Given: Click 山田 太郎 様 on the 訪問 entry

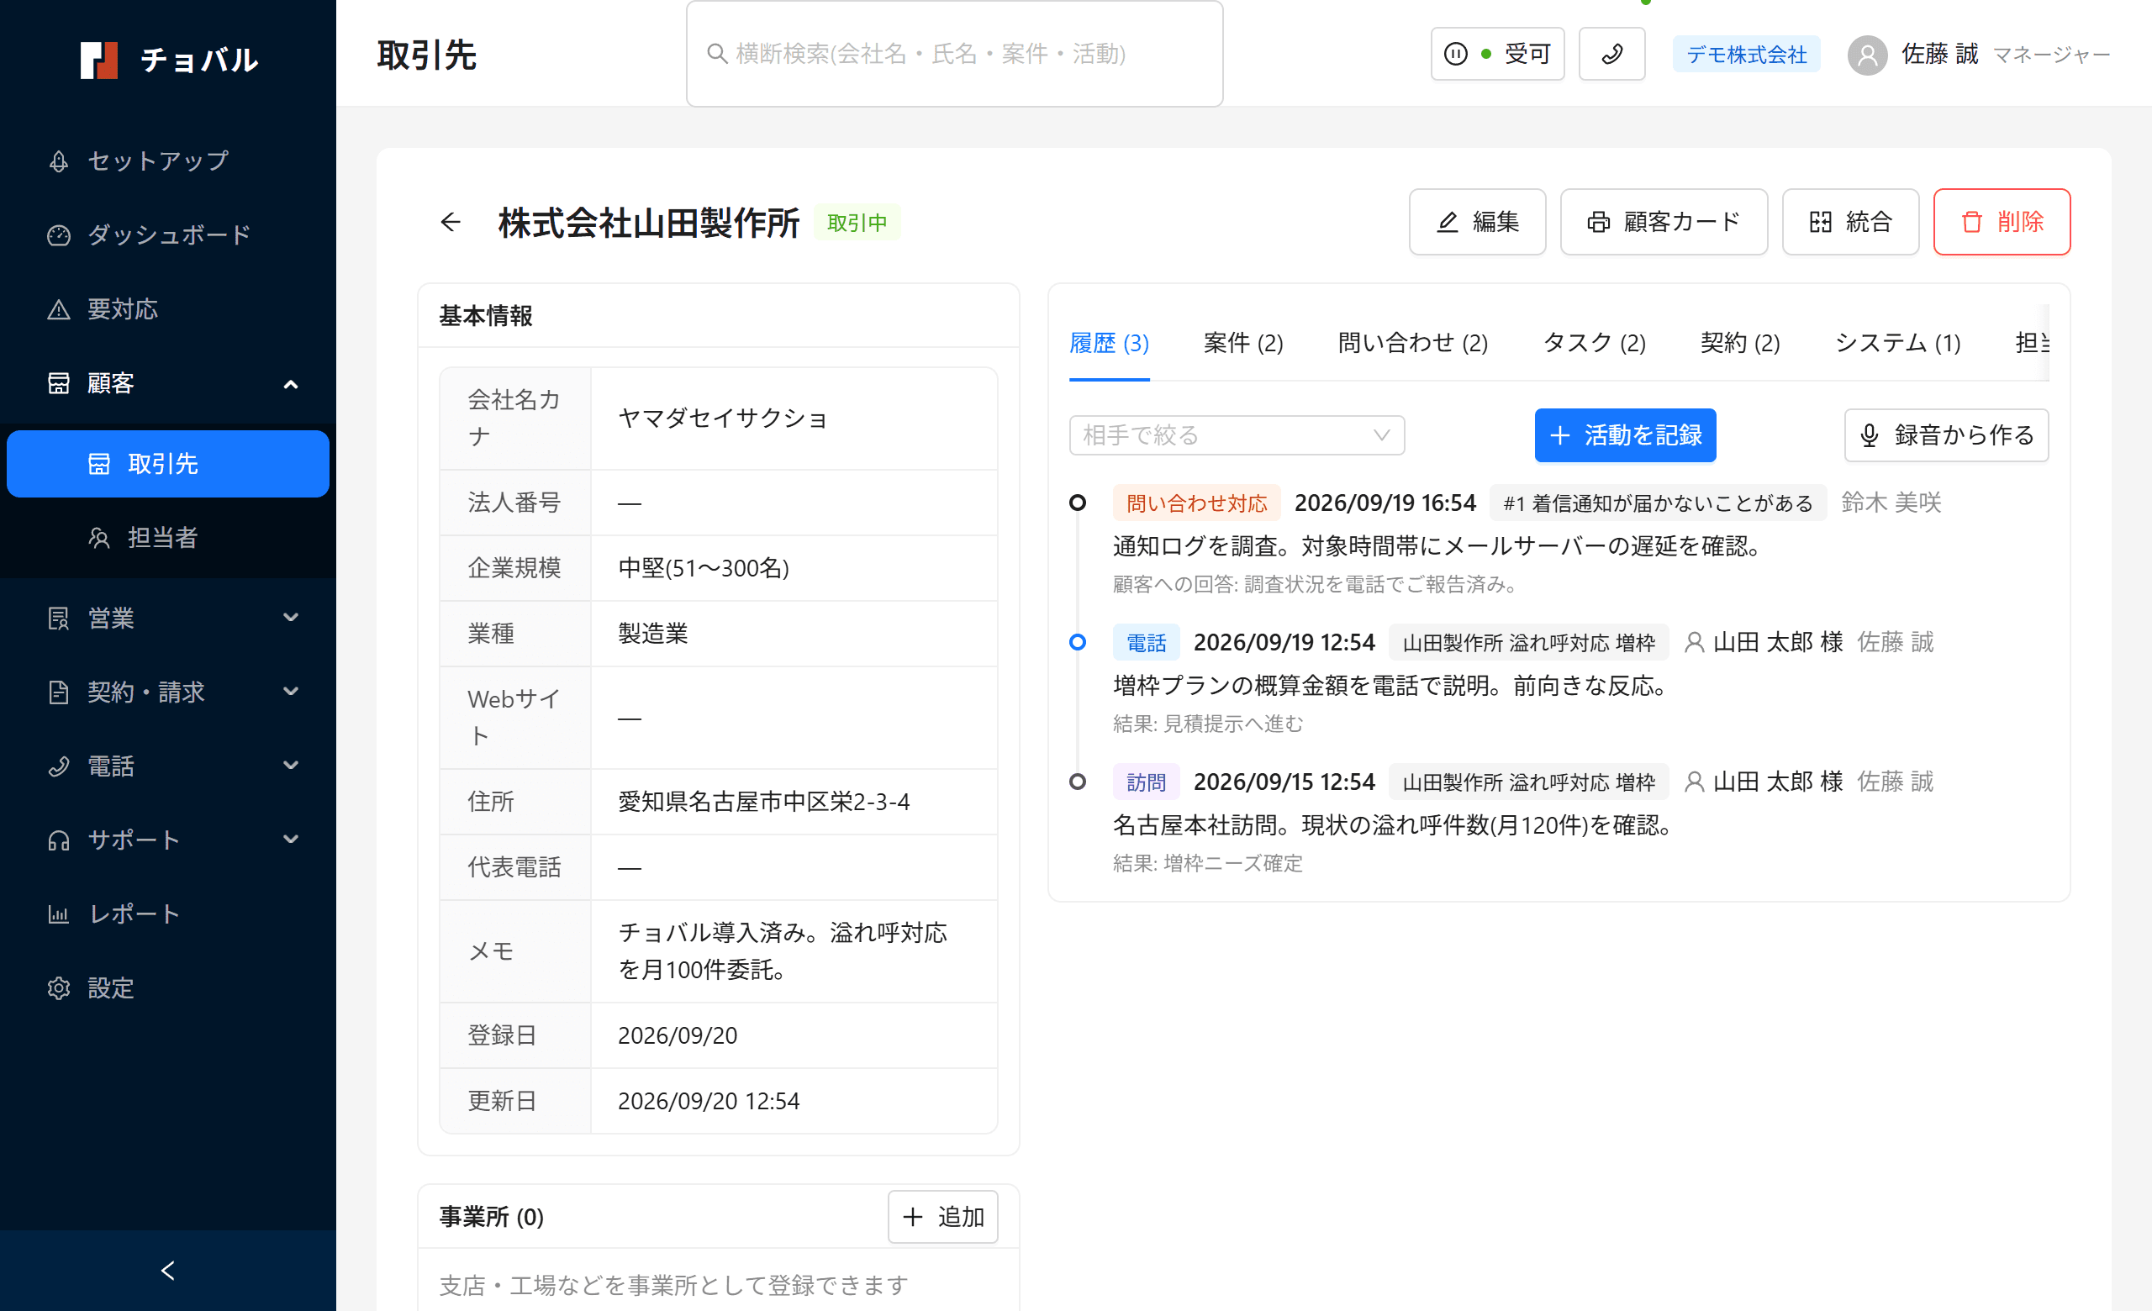Looking at the screenshot, I should coord(1776,782).
